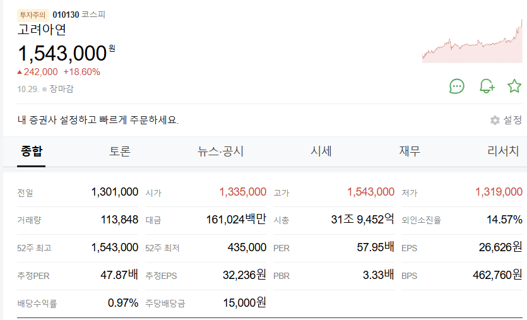This screenshot has width=527, height=320.
Task: Click the 코스피 market label
Action: (x=93, y=15)
